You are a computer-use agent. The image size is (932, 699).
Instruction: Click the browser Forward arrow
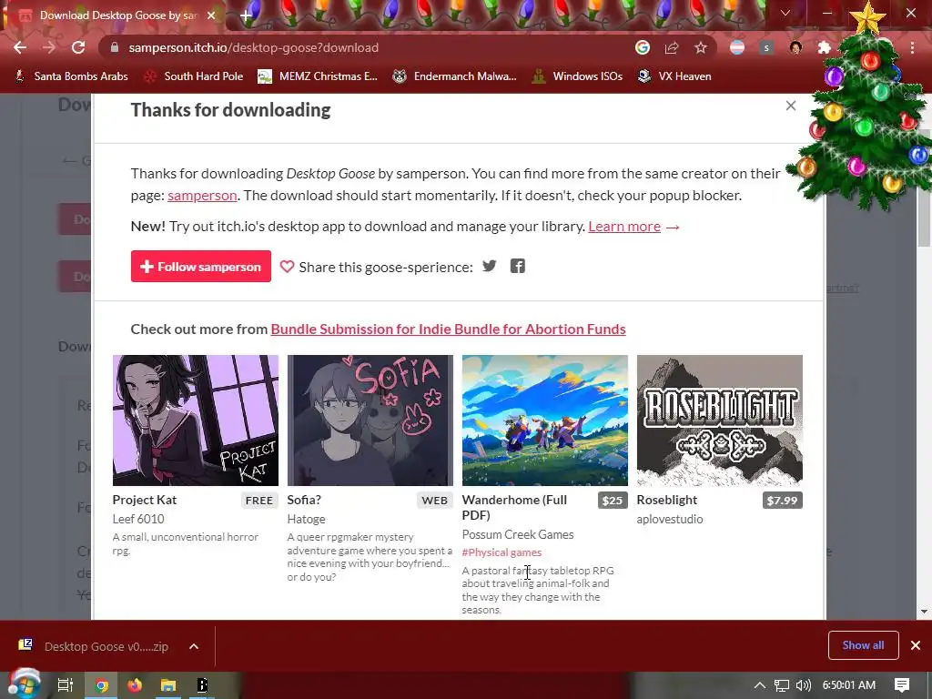(49, 47)
